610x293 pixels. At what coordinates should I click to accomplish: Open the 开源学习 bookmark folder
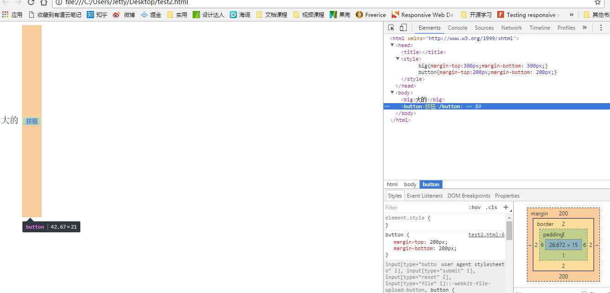pyautogui.click(x=476, y=15)
